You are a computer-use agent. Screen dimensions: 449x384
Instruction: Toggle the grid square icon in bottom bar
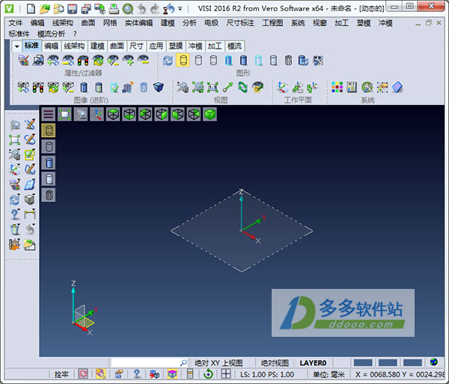226,374
